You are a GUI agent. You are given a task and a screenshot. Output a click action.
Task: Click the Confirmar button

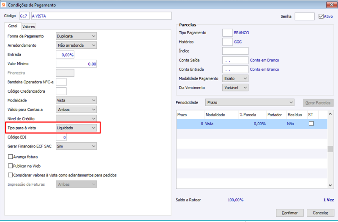290,213
